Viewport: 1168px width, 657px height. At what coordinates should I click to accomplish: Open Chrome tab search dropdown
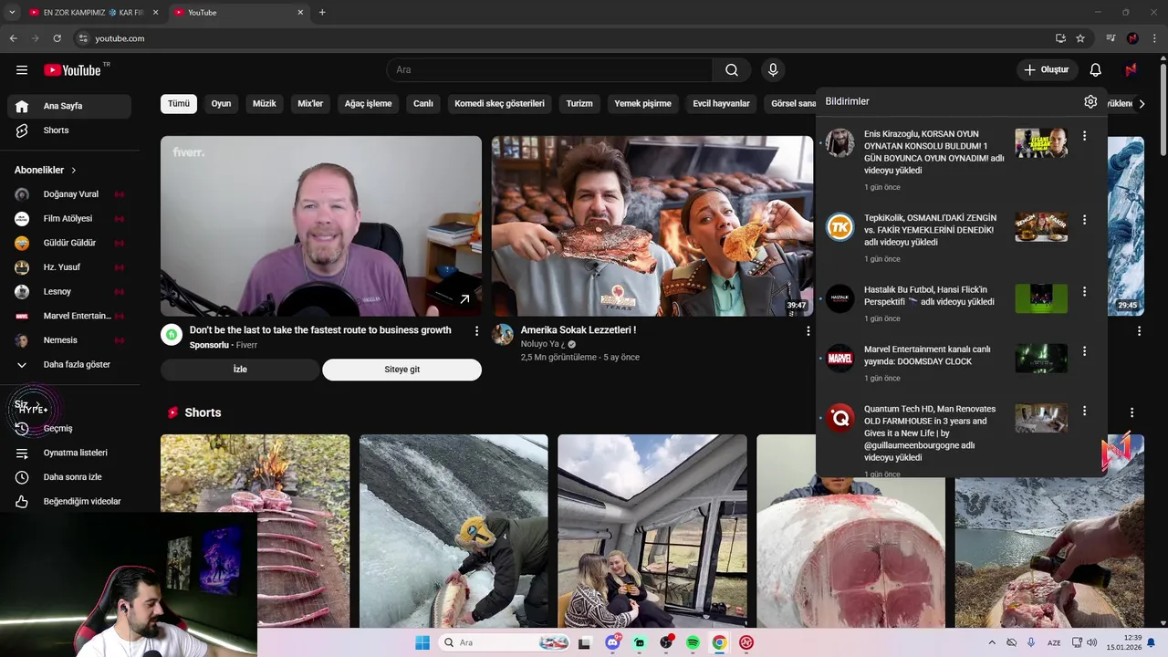click(12, 13)
